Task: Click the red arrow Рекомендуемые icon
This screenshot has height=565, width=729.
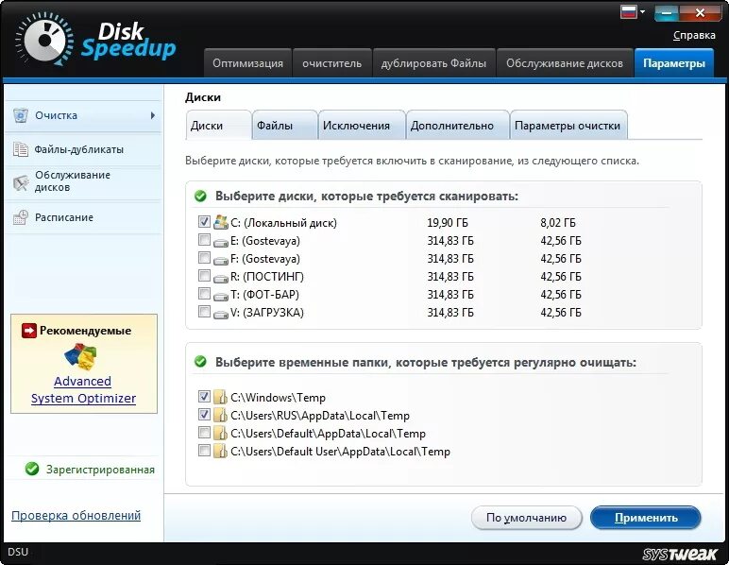Action: click(29, 331)
